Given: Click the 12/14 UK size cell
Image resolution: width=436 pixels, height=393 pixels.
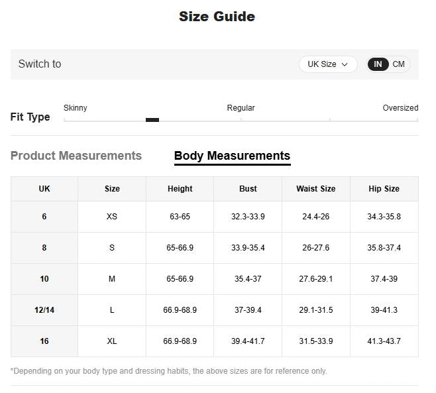Looking at the screenshot, I should [44, 310].
